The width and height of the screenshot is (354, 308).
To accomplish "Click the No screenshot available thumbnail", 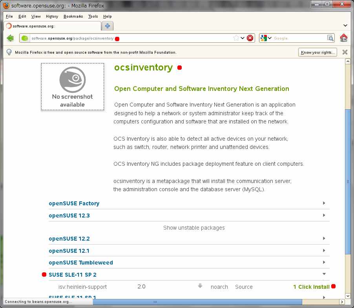I will [73, 87].
